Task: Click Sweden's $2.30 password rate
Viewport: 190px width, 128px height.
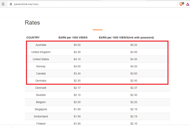Action: [x=134, y=95]
